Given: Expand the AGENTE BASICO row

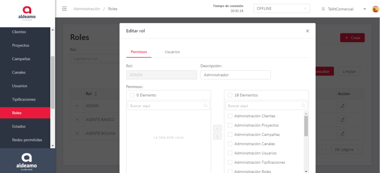Looking at the screenshot, I should [x=77, y=120].
